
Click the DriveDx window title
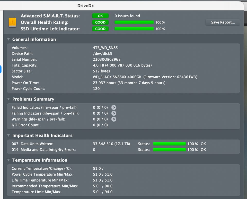coord(85,6)
